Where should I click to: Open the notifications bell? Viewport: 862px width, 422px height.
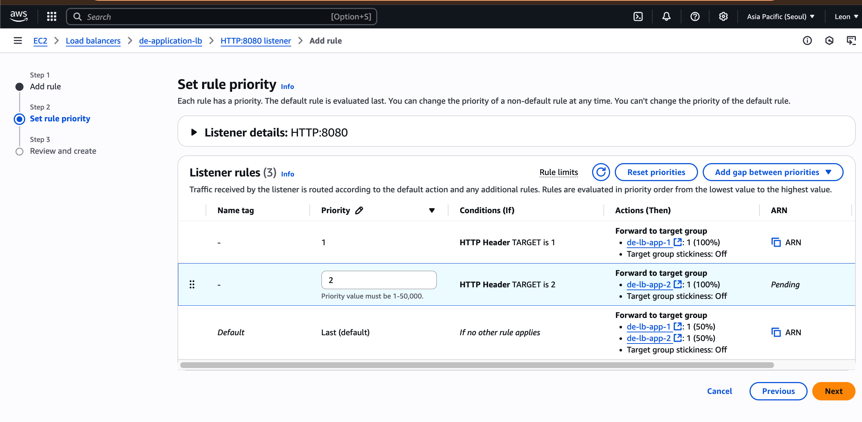coord(666,17)
